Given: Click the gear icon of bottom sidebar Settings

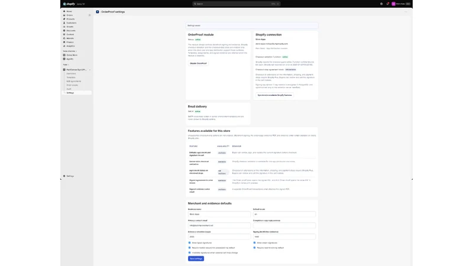Looking at the screenshot, I should [x=64, y=176].
